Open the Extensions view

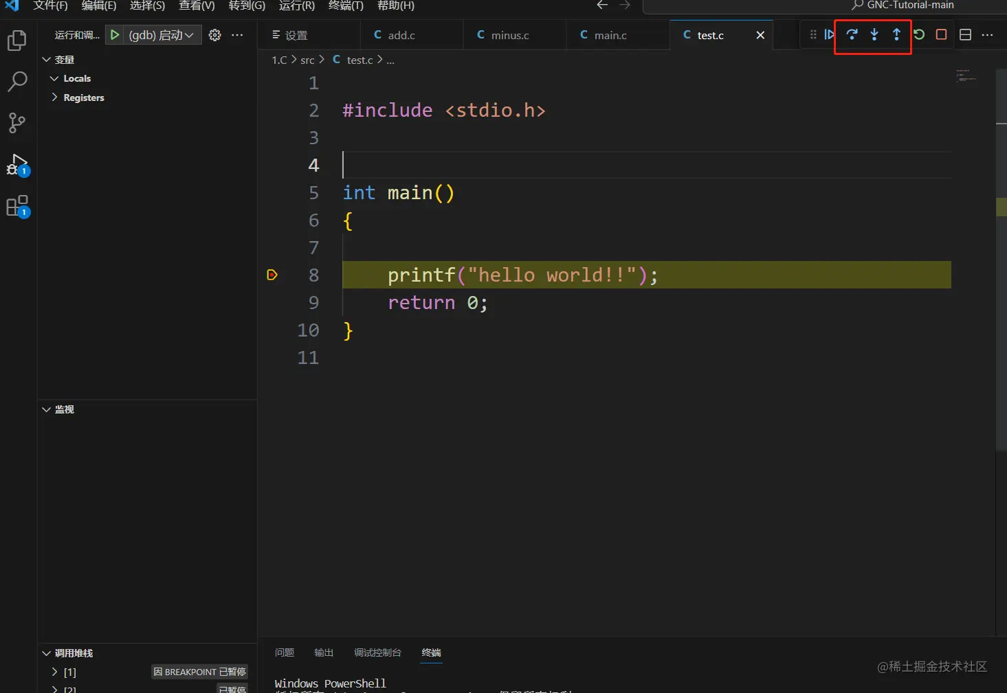coord(16,206)
